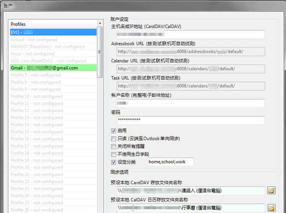Choose Profile 14 - not configured

tap(53, 125)
